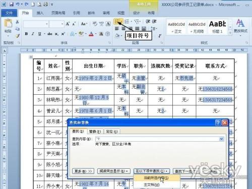
Task: Toggle Strikethrough (abc) formatting
Action: (50, 34)
